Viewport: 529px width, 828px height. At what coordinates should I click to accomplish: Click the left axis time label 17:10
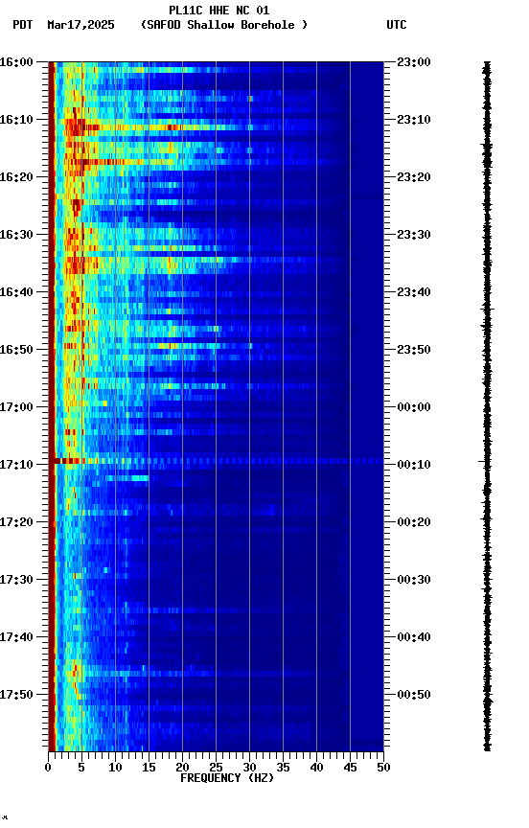[16, 465]
